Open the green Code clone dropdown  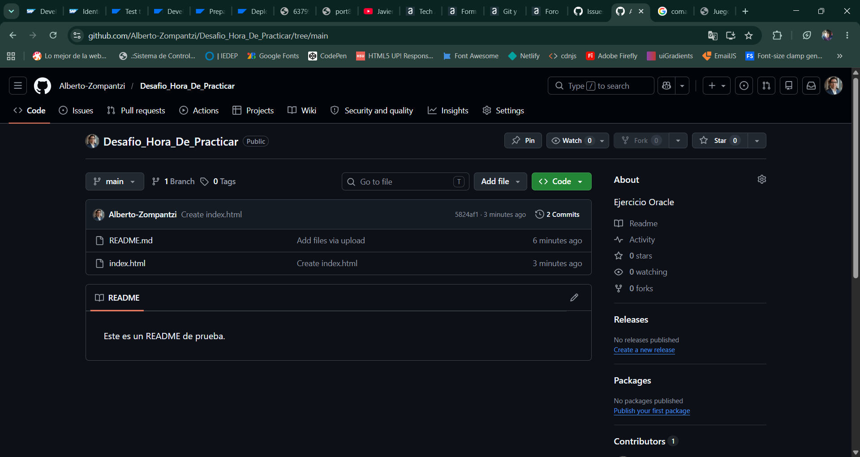[x=561, y=181]
